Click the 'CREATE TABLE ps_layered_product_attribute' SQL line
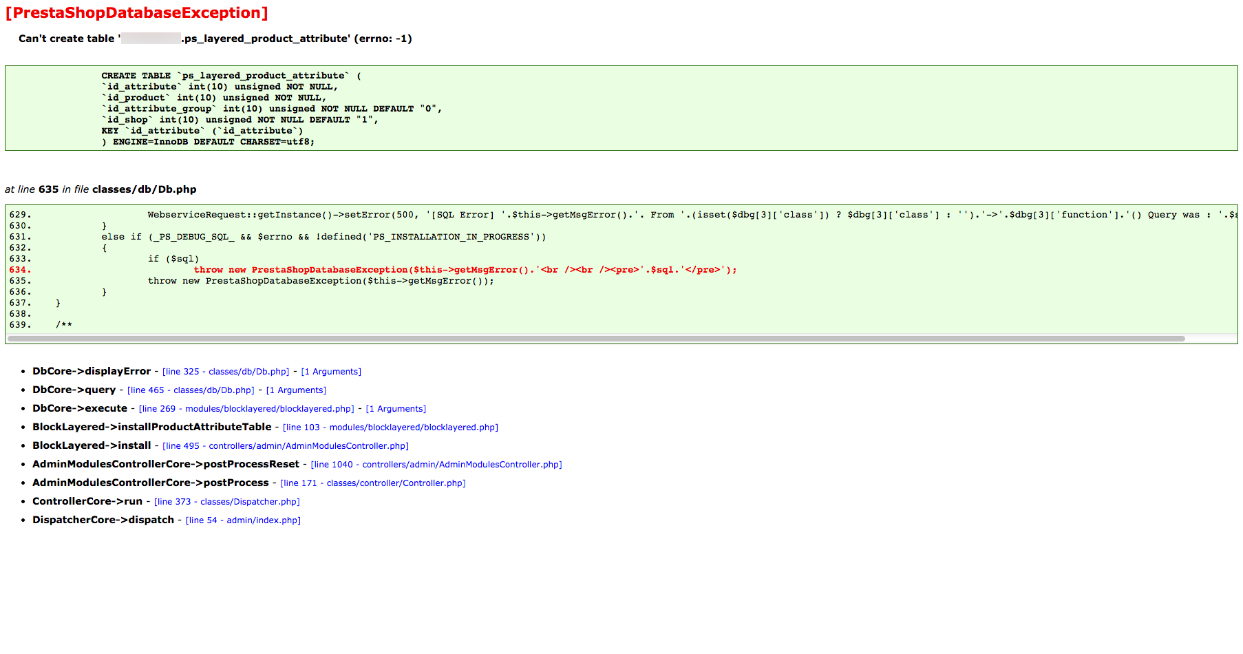1243x654 pixels. pyautogui.click(x=231, y=76)
